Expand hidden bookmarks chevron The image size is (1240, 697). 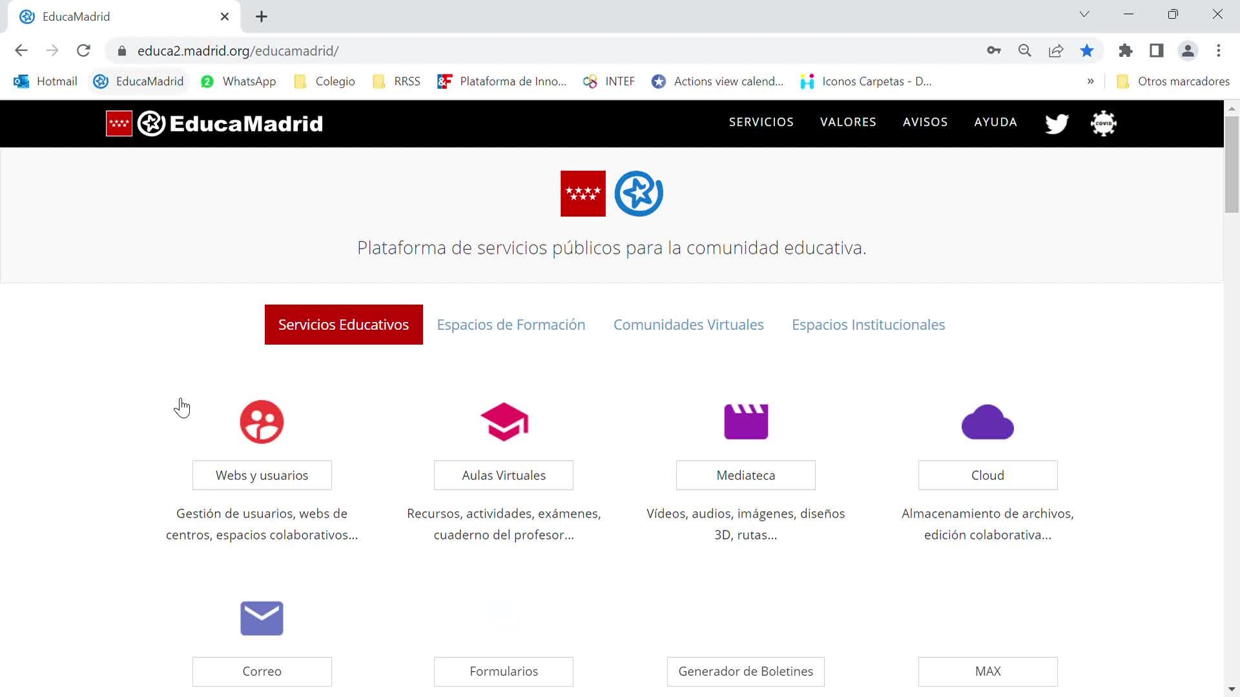click(x=1090, y=81)
